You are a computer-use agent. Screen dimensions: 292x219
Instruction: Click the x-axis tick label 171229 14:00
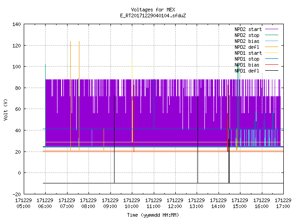218,203
